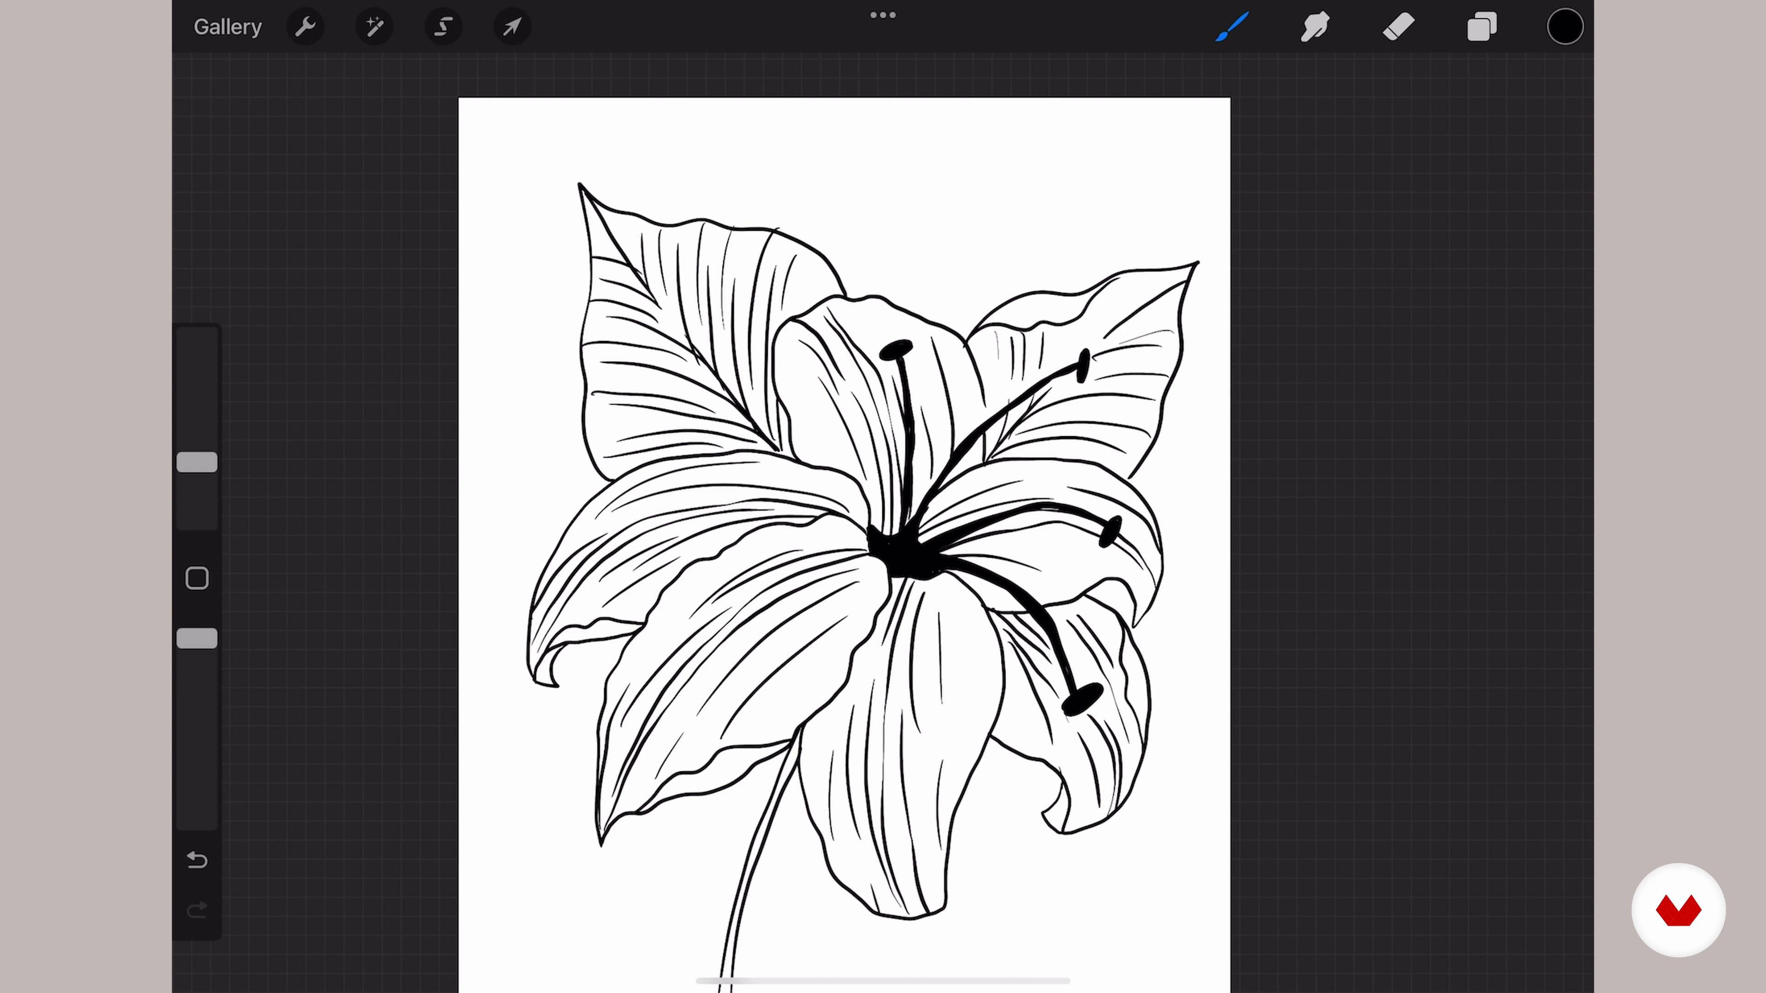Image resolution: width=1766 pixels, height=993 pixels.
Task: Open the Adjustments magic wand menu
Action: pyautogui.click(x=374, y=27)
